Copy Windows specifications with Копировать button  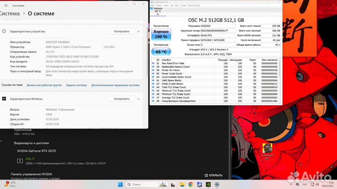coord(122,99)
